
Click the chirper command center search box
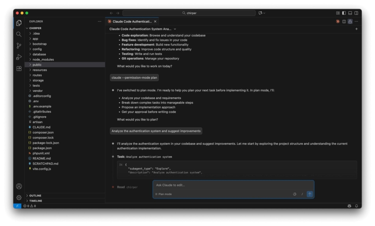[x=189, y=13]
